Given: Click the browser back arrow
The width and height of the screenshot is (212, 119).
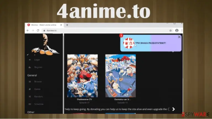Looking at the screenshot, I should pos(28,31).
